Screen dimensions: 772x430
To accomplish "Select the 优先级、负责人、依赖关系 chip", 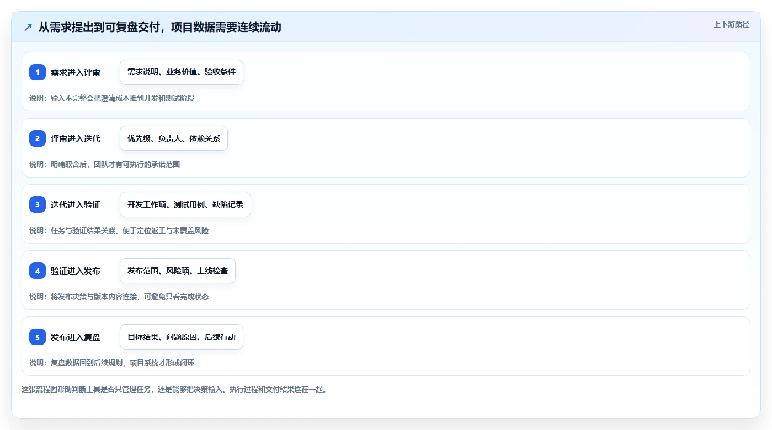I will click(174, 138).
